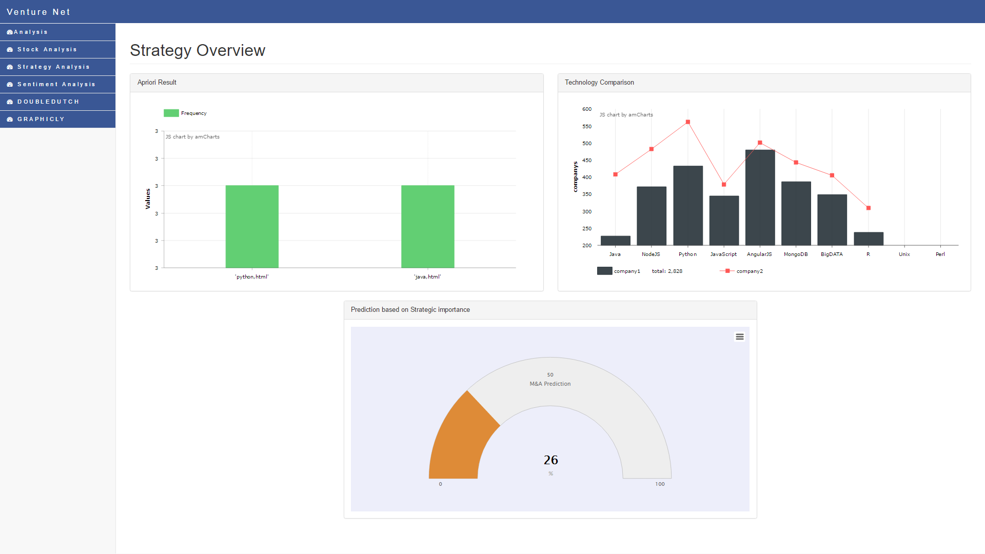
Task: Open the Stock Analysis menu item
Action: [x=47, y=50]
